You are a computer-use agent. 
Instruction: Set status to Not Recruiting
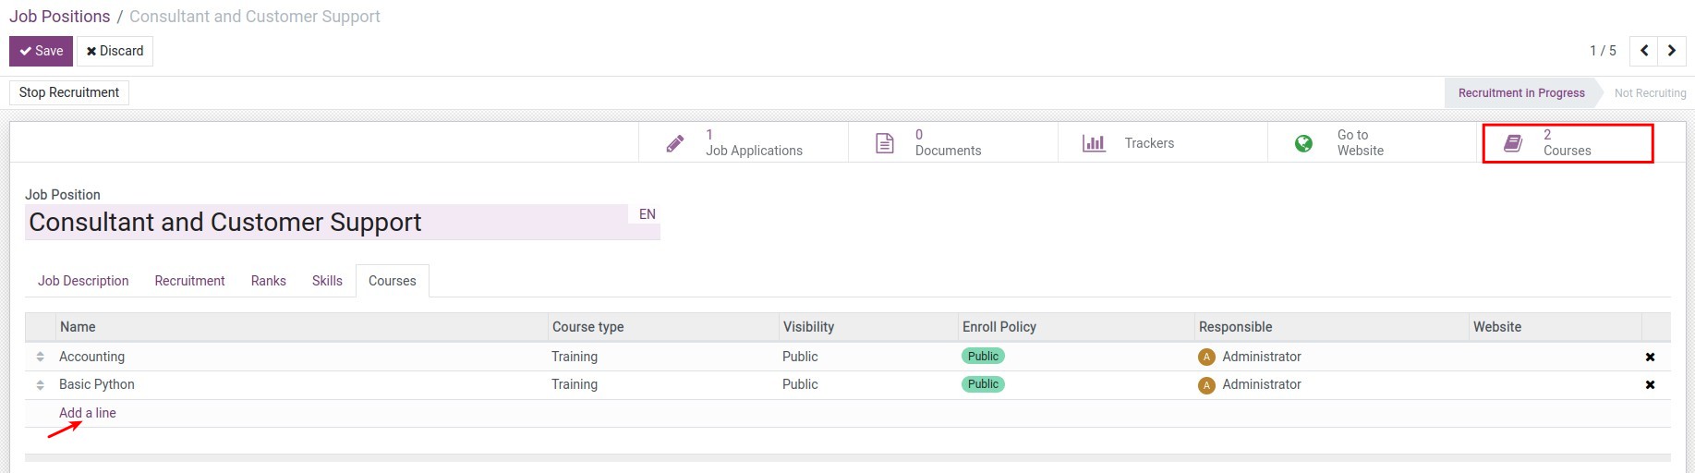point(1650,93)
